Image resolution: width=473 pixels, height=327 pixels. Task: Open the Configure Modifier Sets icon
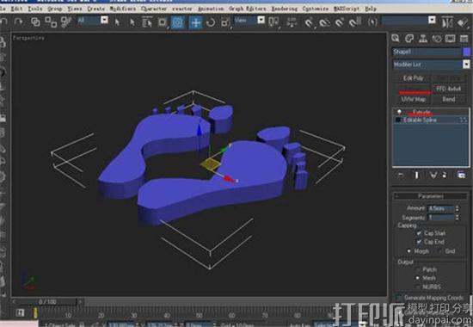pos(461,176)
